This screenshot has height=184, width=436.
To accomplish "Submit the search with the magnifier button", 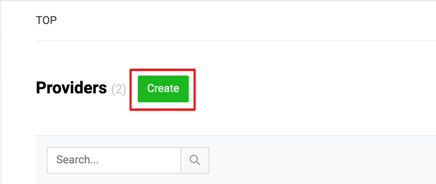I will 195,160.
